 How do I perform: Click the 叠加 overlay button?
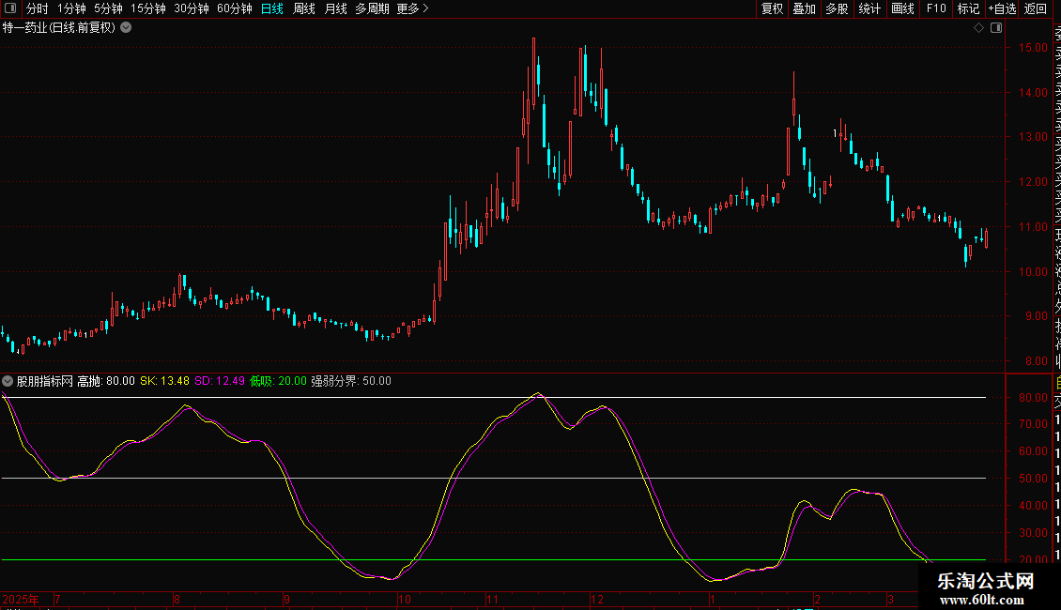click(x=805, y=8)
